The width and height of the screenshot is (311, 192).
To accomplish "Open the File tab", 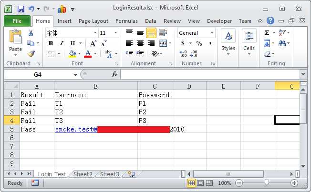I will [x=17, y=21].
